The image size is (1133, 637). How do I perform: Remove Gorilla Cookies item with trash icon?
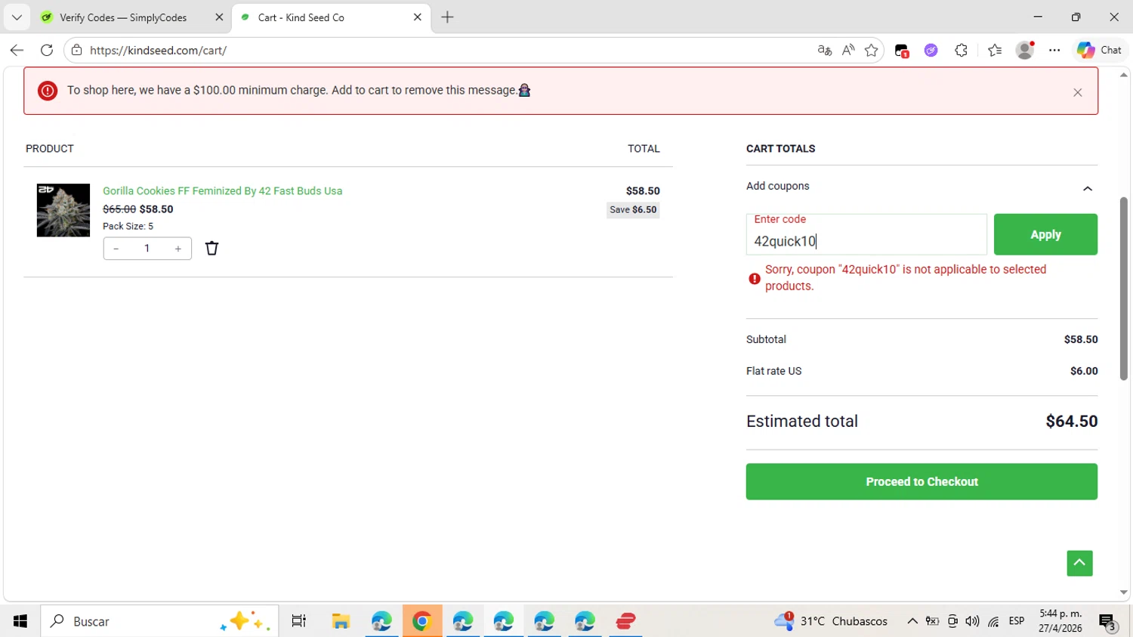pyautogui.click(x=211, y=248)
